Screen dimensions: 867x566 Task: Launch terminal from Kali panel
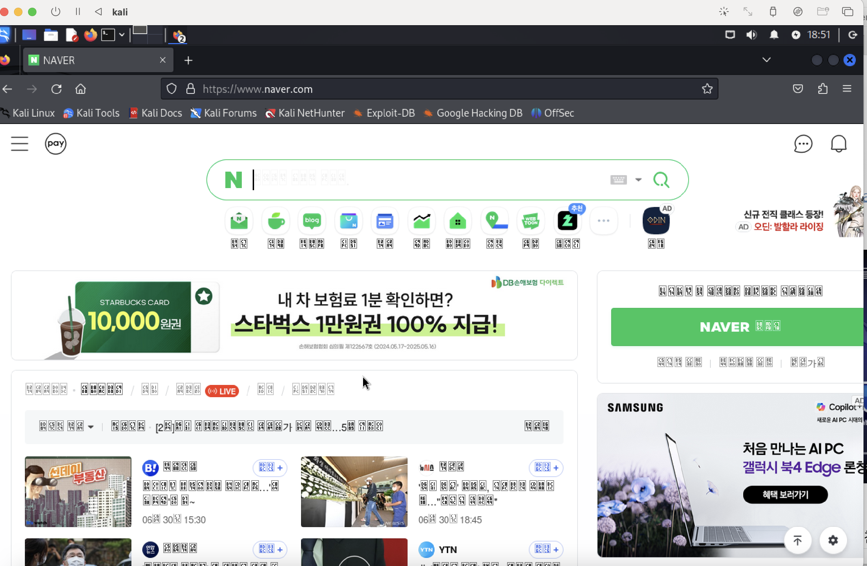coord(108,35)
